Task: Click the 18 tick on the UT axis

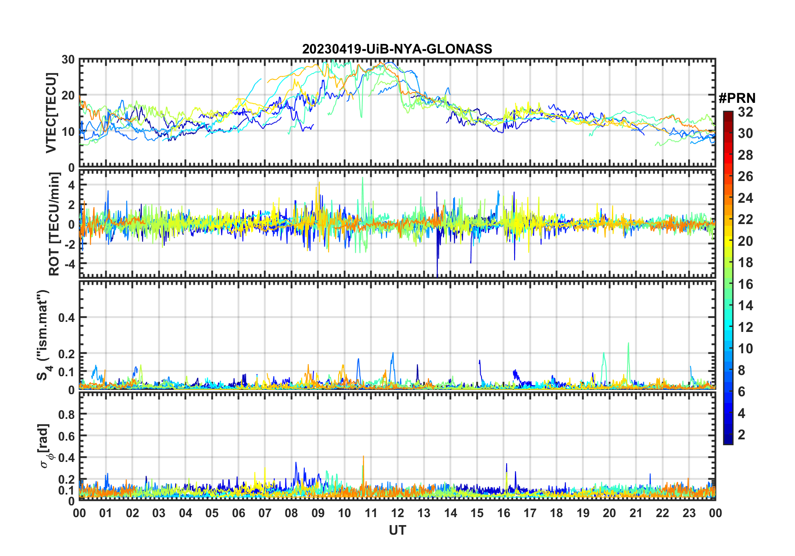Action: (x=556, y=513)
